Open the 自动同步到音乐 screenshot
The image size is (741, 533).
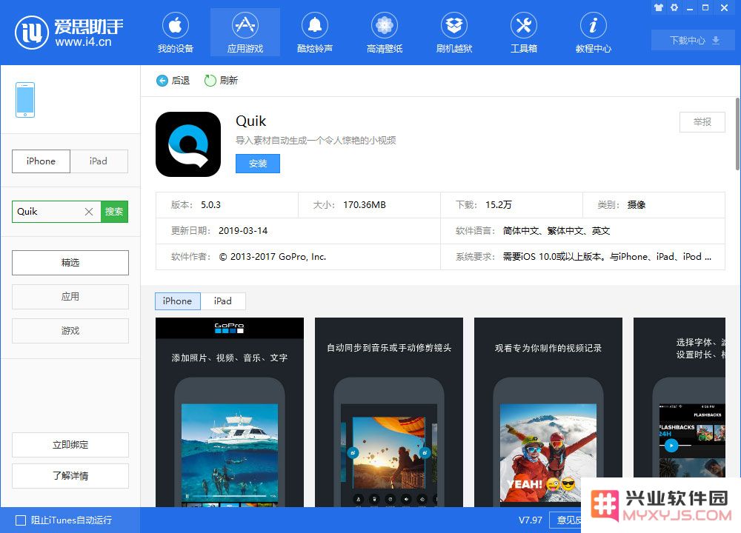(389, 412)
